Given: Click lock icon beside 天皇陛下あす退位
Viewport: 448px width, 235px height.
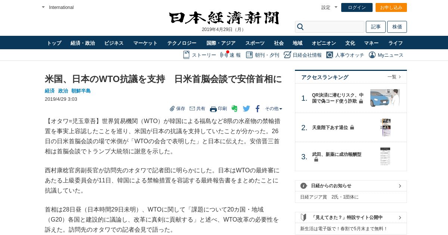Looking at the screenshot, I should click(352, 127).
